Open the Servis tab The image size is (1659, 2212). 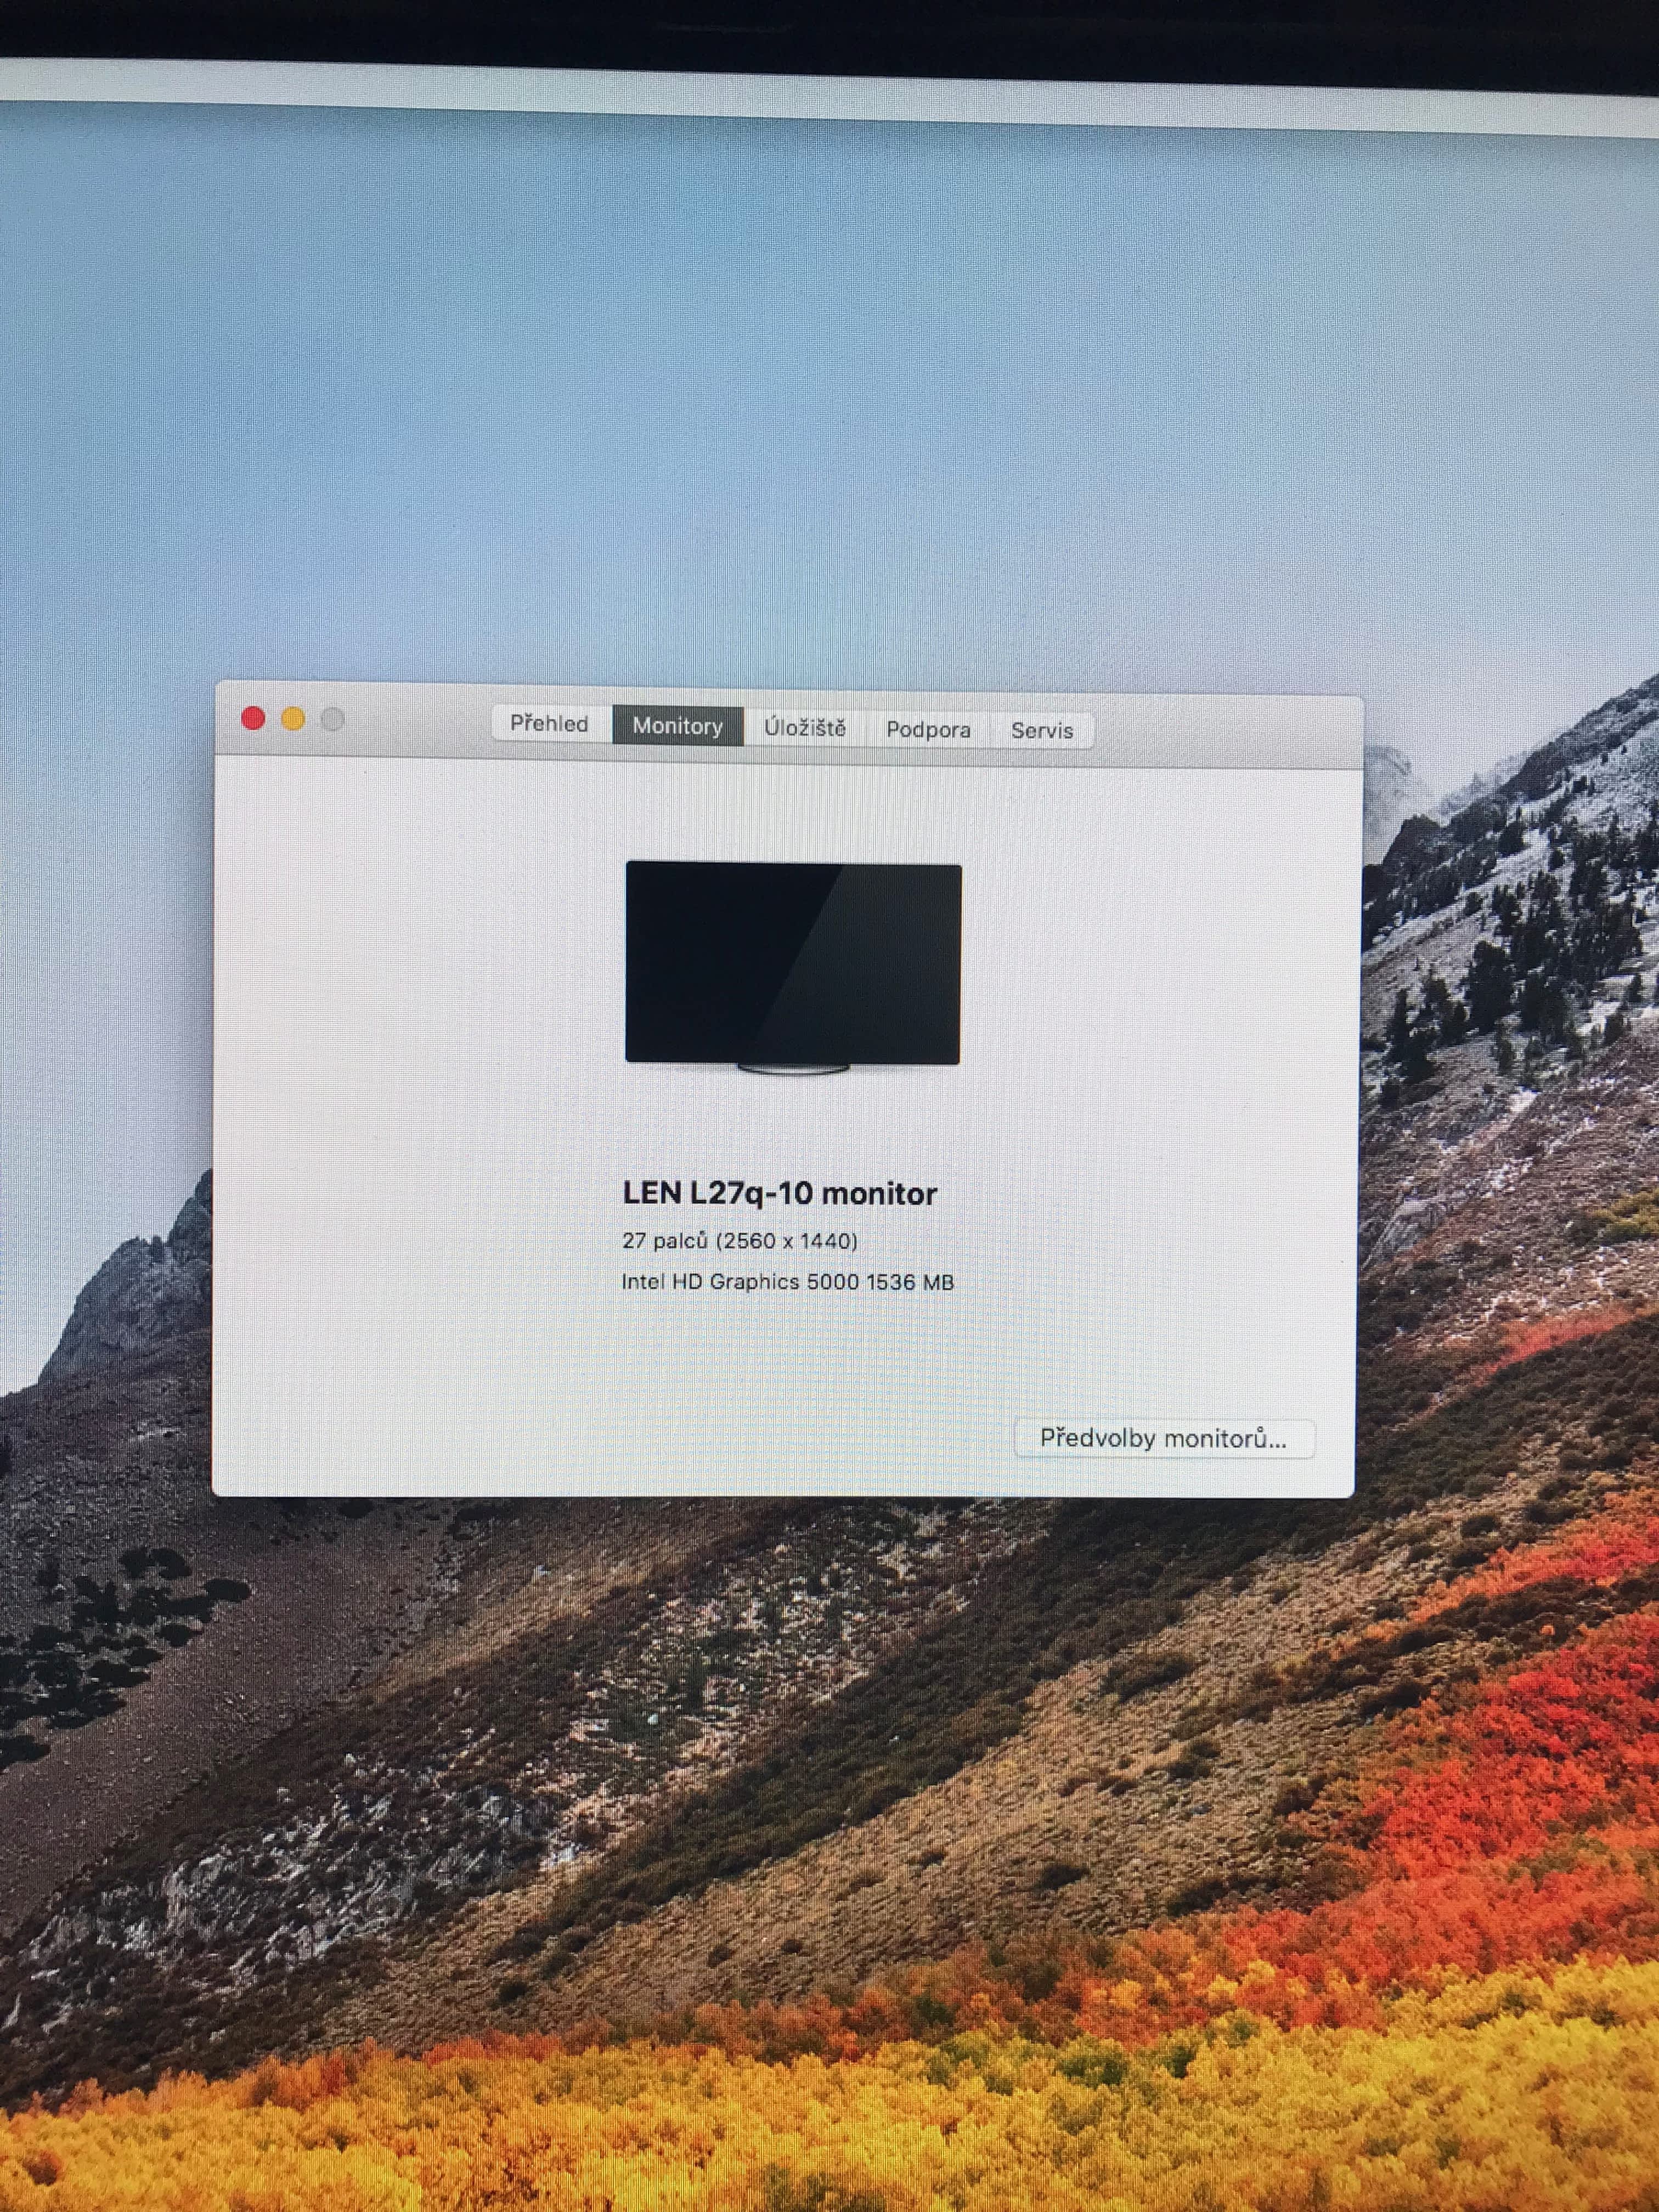[1041, 731]
